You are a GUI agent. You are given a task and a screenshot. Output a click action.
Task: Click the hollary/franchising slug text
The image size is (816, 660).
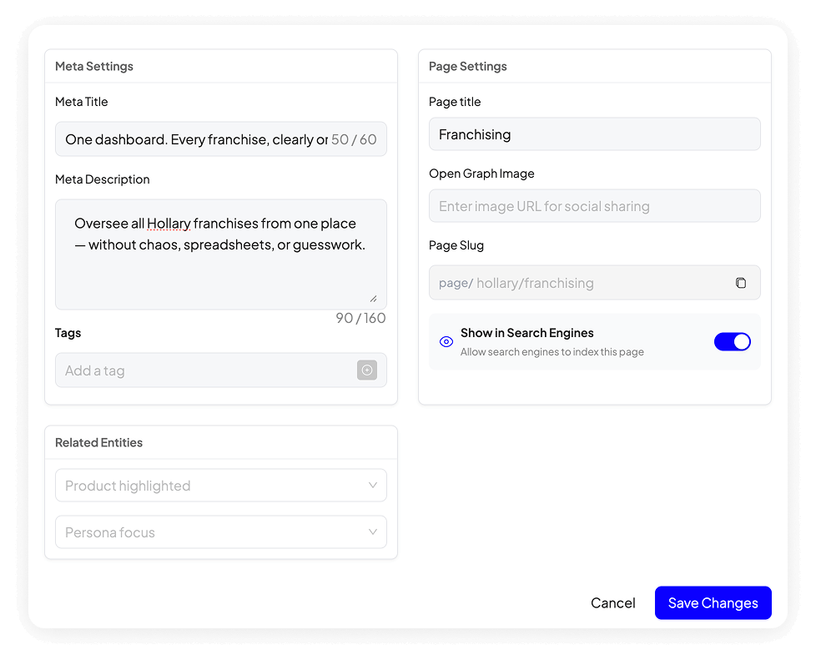point(535,283)
